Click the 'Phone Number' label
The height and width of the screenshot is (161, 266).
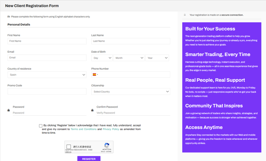(x=100, y=69)
